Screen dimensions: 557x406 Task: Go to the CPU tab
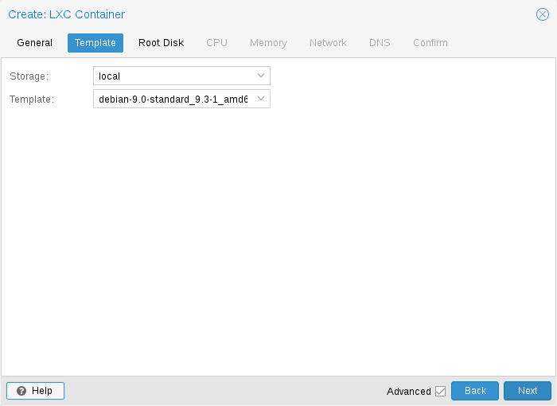tap(216, 43)
